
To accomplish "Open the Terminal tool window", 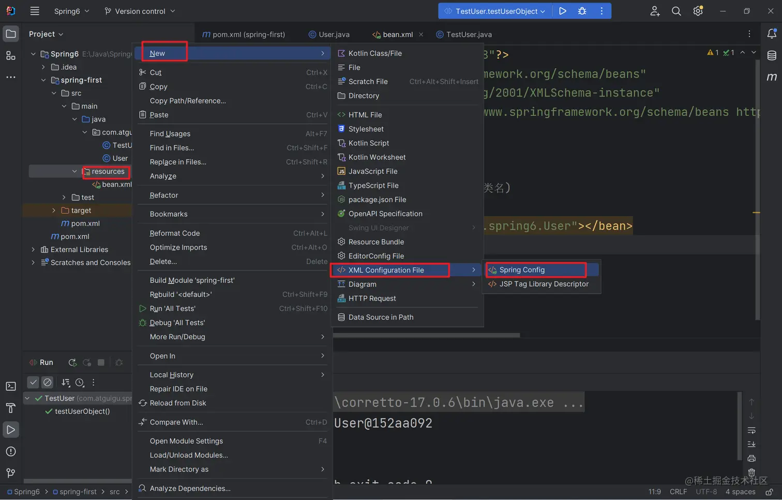I will [11, 386].
